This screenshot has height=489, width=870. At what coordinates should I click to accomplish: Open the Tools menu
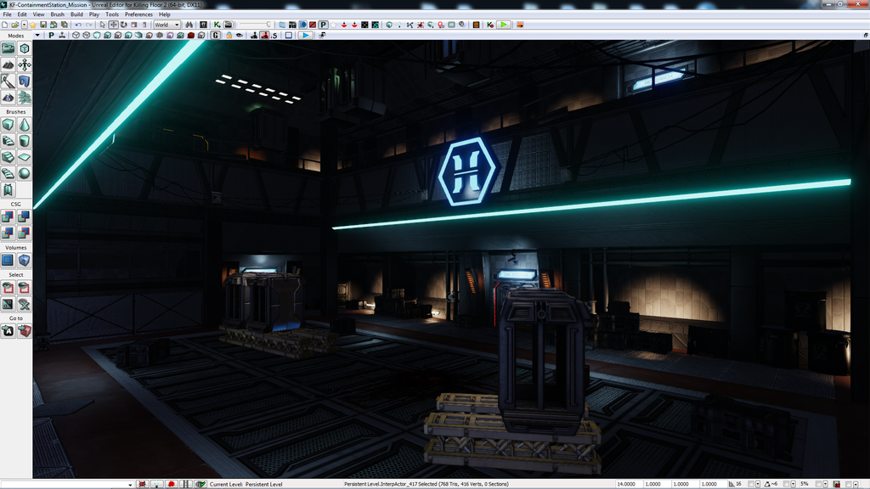click(x=112, y=14)
